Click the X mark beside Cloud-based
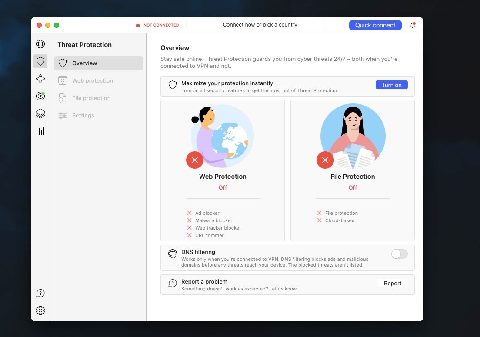This screenshot has width=480, height=337. click(x=319, y=220)
